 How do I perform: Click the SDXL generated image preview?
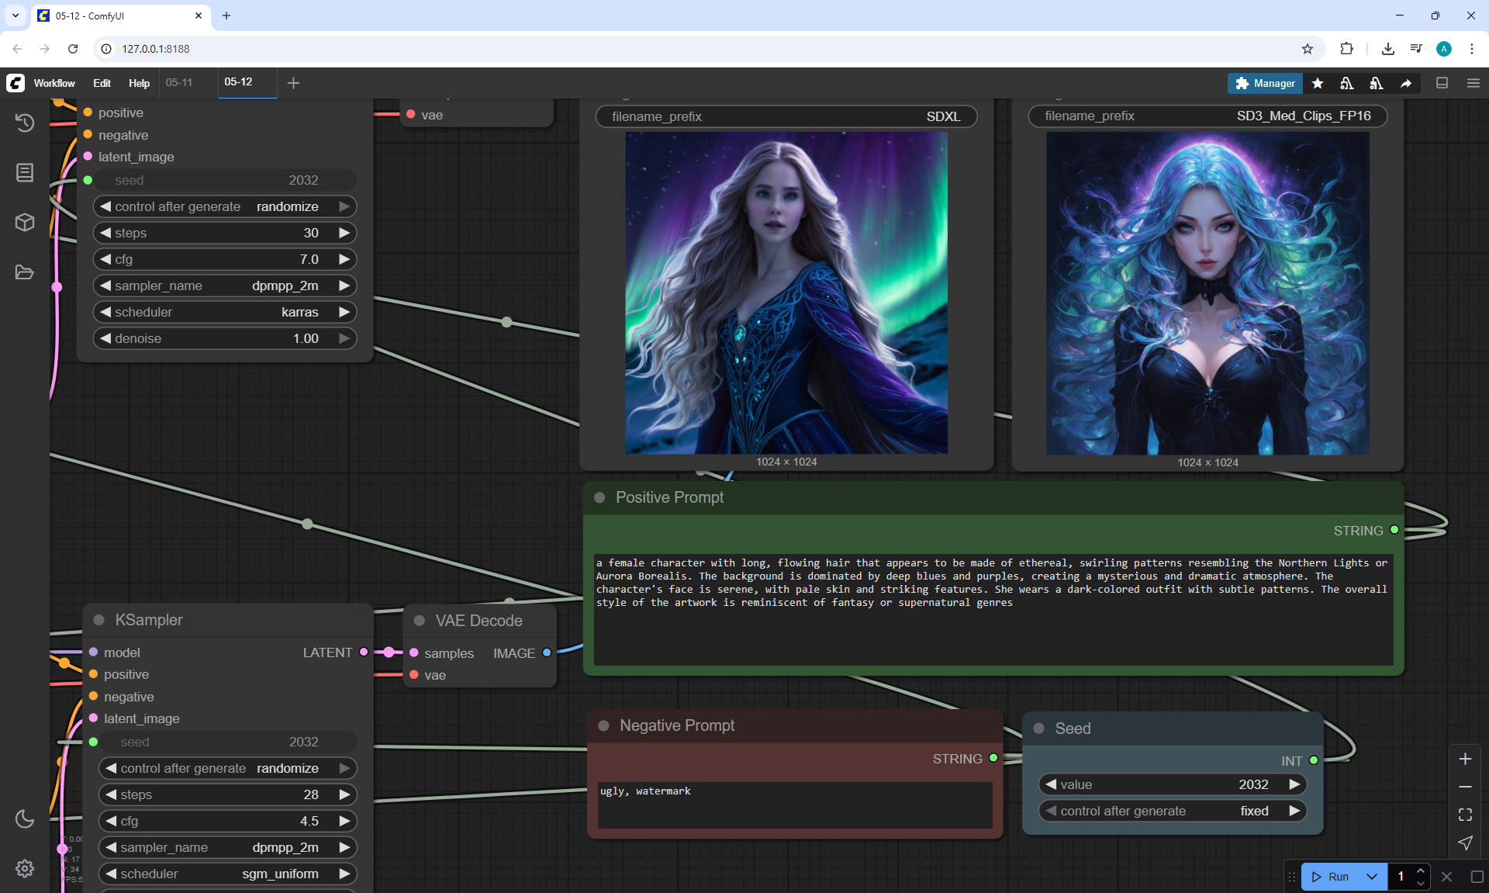click(786, 293)
